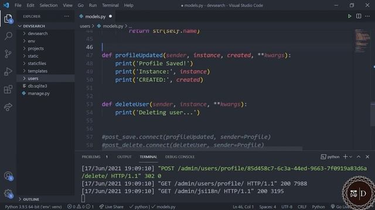Expand the templates folder

pyautogui.click(x=46, y=71)
